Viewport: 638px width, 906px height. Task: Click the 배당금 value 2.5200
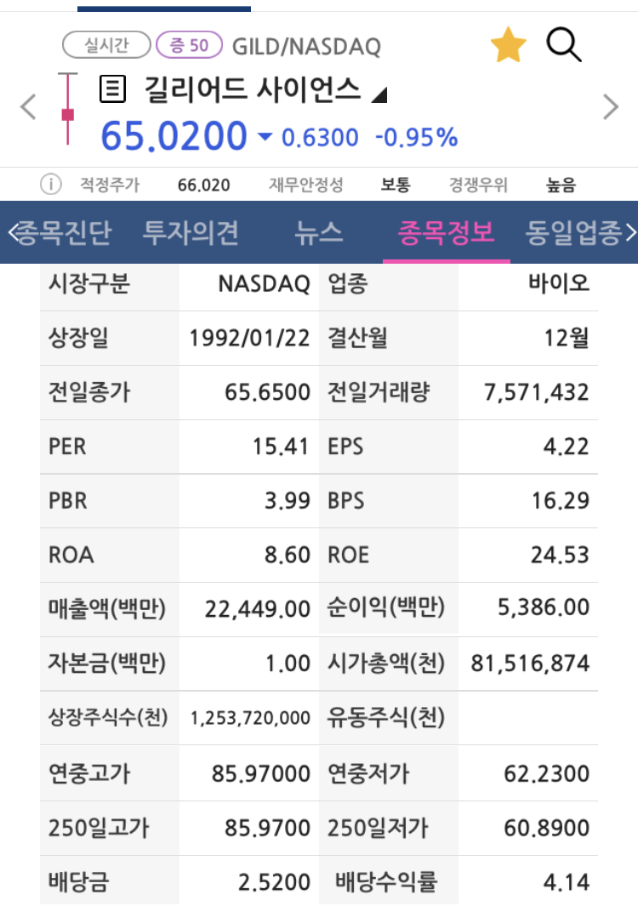pos(274,882)
